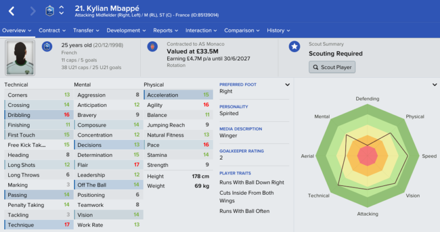
Task: Click the Scout Player button
Action: (x=332, y=67)
